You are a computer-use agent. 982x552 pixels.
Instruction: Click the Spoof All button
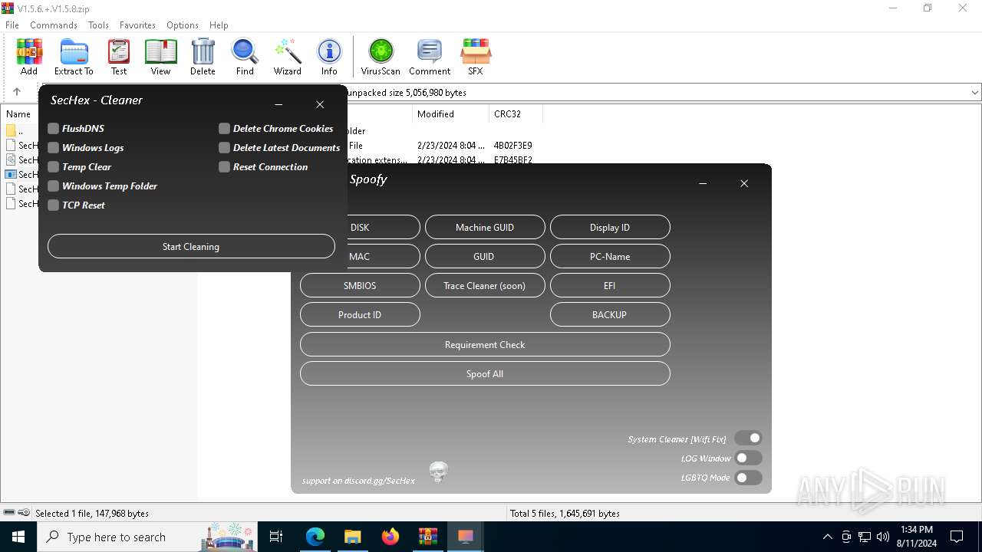click(485, 373)
